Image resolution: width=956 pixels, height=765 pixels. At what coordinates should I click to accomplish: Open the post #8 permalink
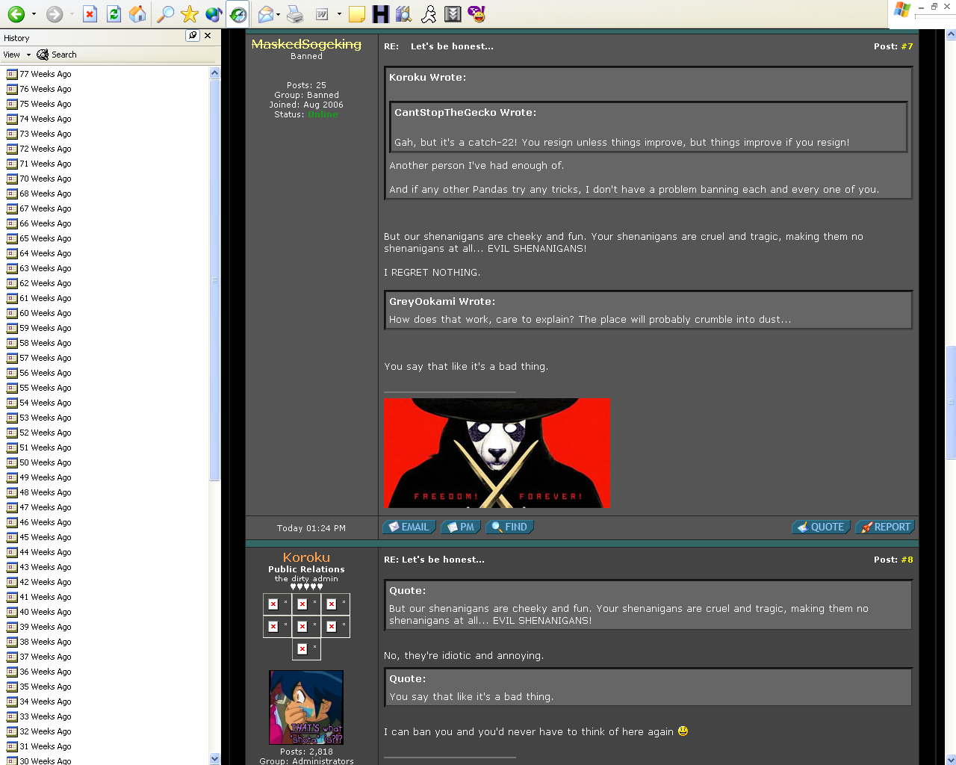click(907, 560)
